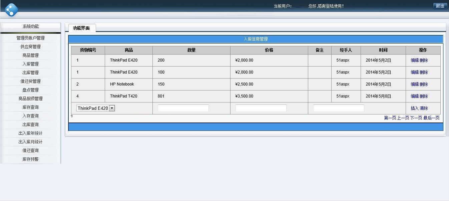Go to 入库管理 in sidebar
The image size is (449, 201).
[30, 64]
